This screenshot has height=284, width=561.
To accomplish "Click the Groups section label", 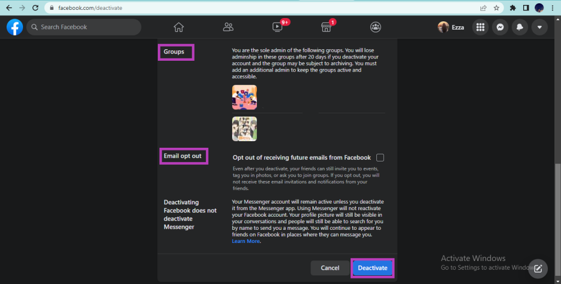I will click(174, 52).
